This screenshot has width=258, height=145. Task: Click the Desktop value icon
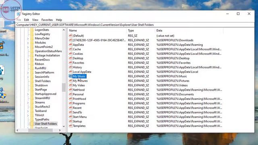(71, 58)
